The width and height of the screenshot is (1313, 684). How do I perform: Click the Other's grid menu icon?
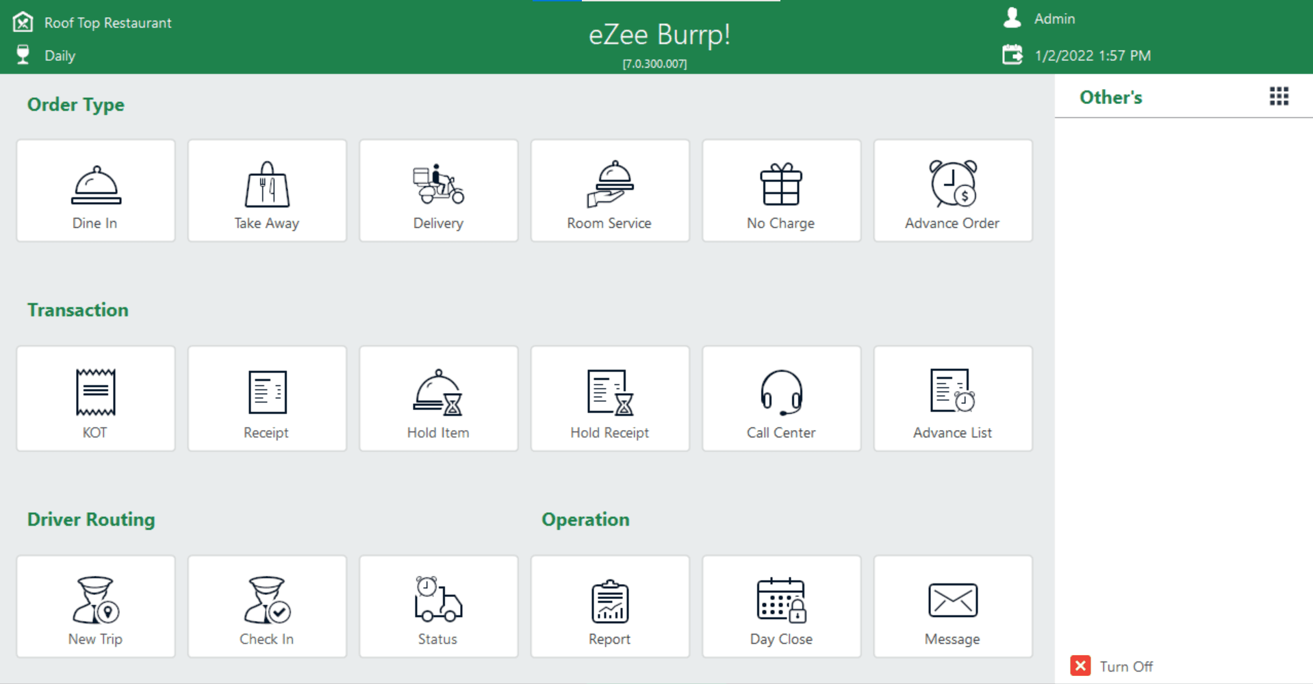1279,97
